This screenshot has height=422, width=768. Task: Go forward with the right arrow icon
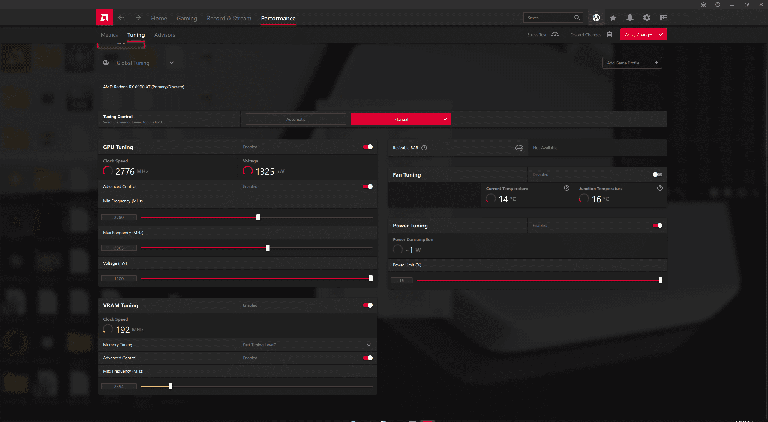click(x=138, y=18)
